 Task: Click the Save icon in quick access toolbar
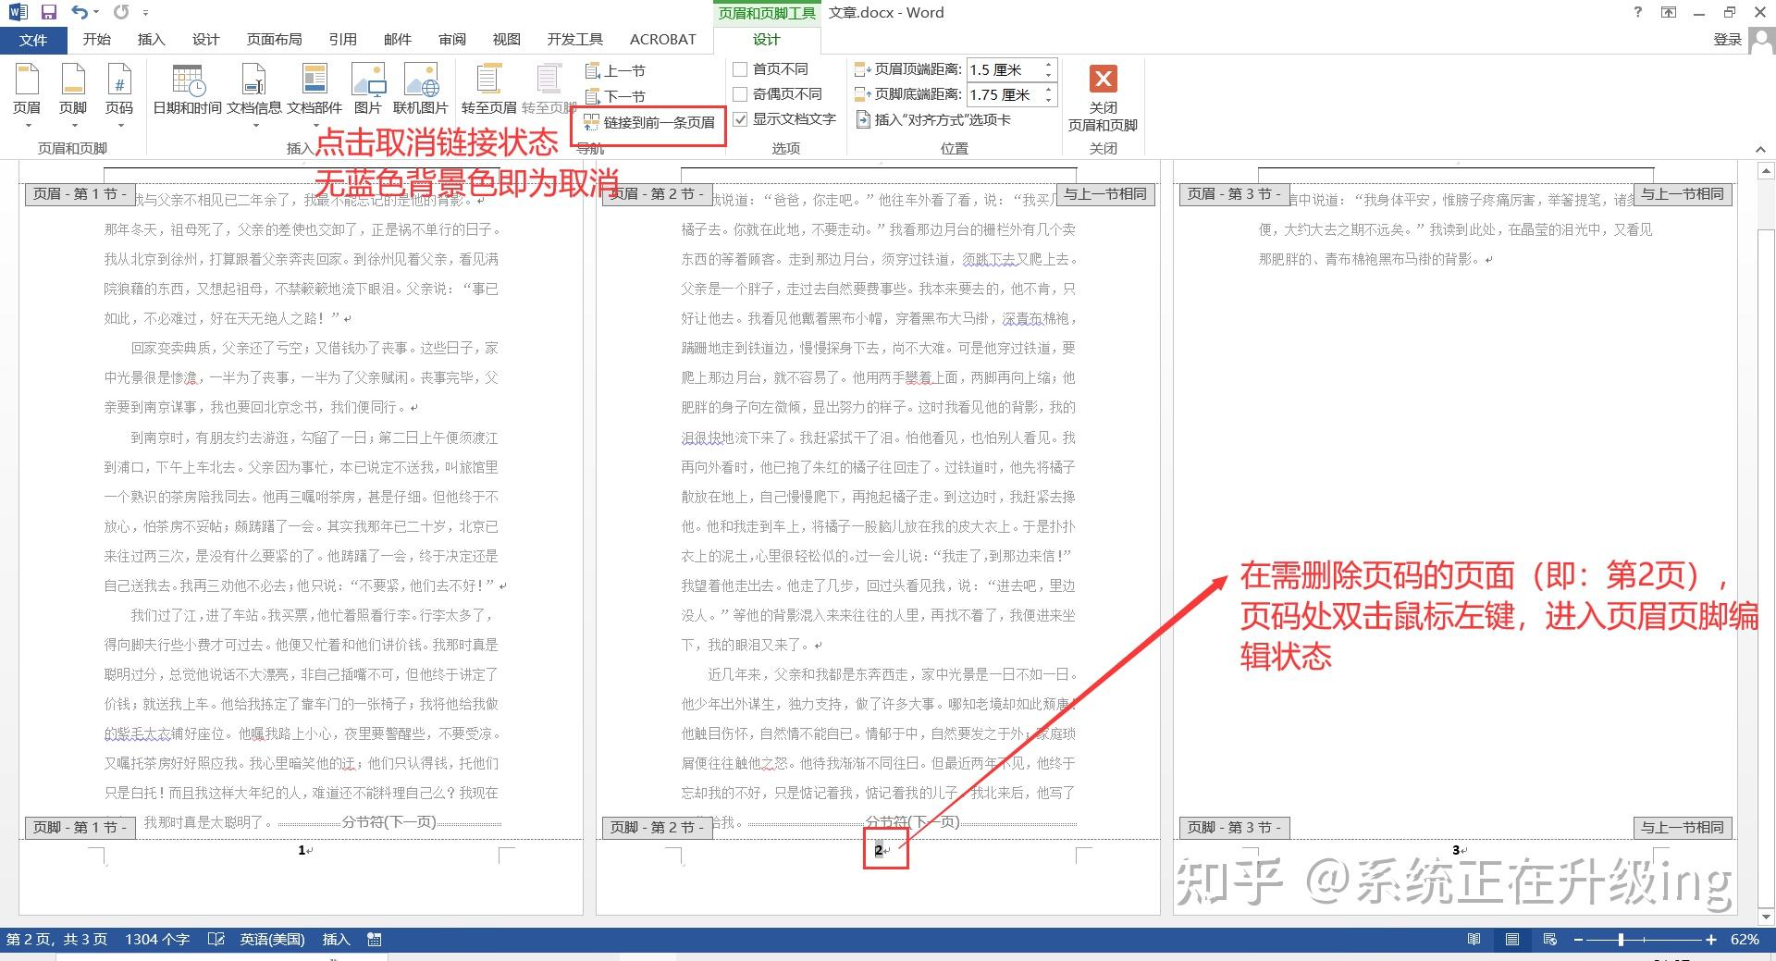coord(48,12)
